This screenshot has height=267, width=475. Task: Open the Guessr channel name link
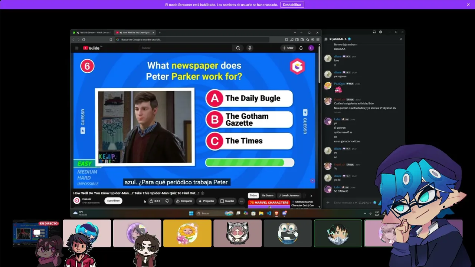click(87, 199)
